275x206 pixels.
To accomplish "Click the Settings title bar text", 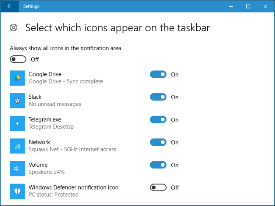I will [x=31, y=6].
